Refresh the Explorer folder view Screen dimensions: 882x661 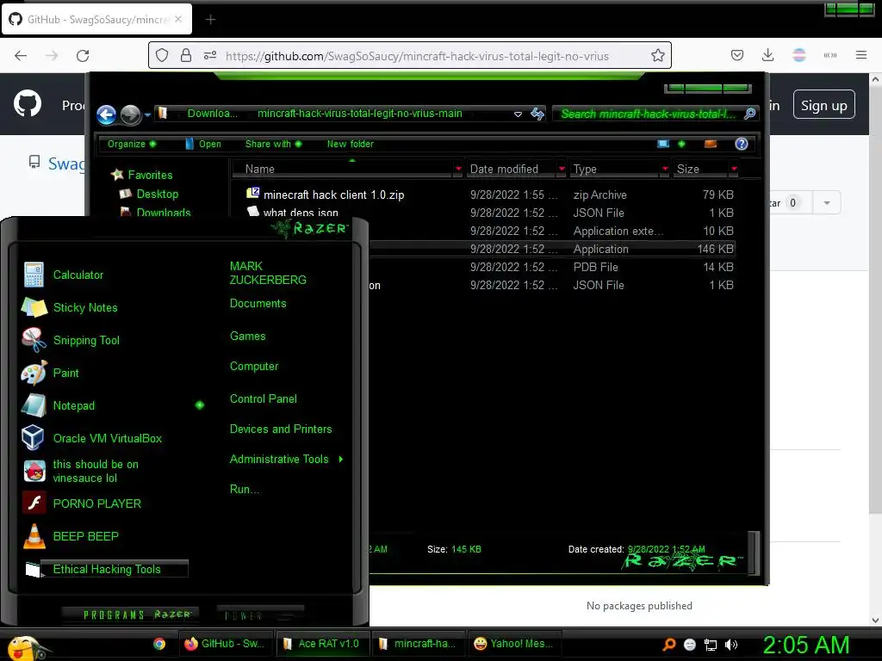537,114
